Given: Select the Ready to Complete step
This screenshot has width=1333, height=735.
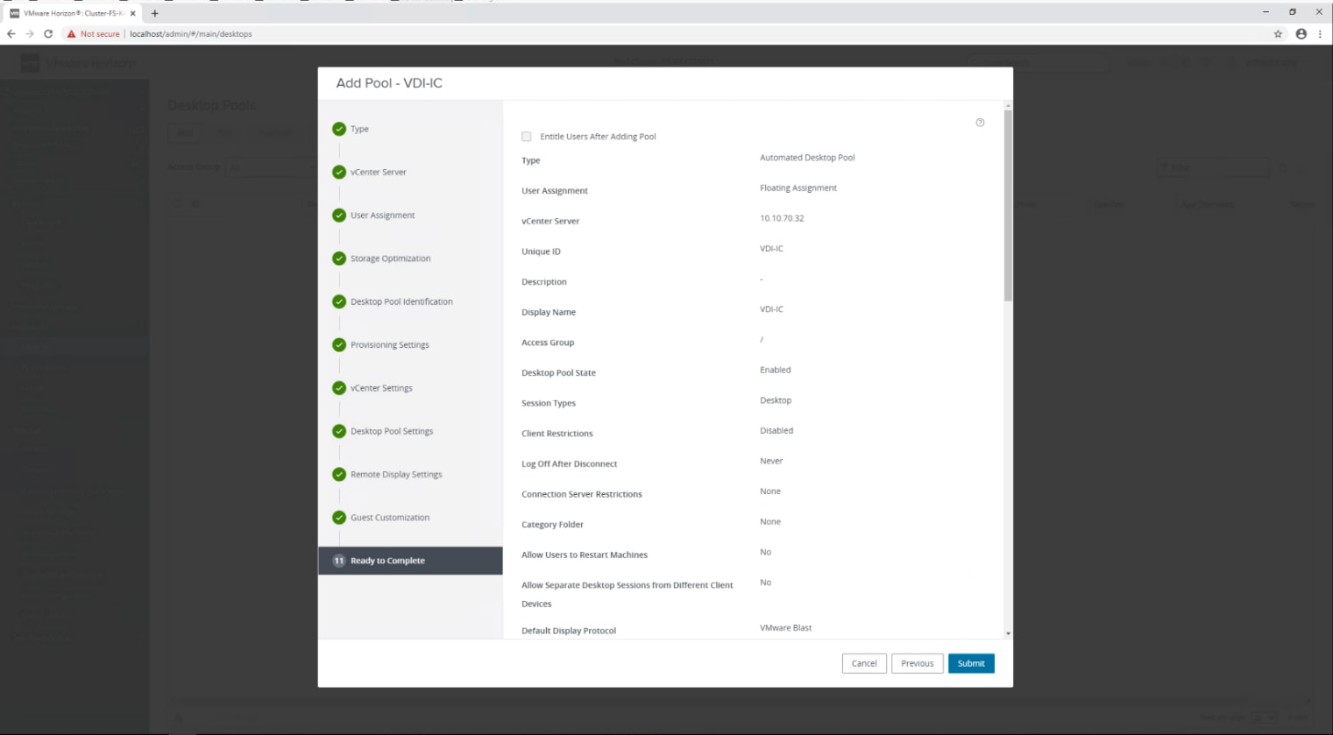Looking at the screenshot, I should (410, 561).
